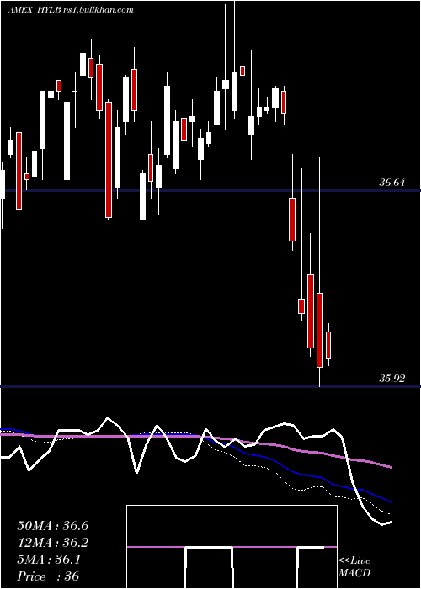Screen dimensions: 421x589
Task: Click the MACD histogram box
Action: pos(232,547)
